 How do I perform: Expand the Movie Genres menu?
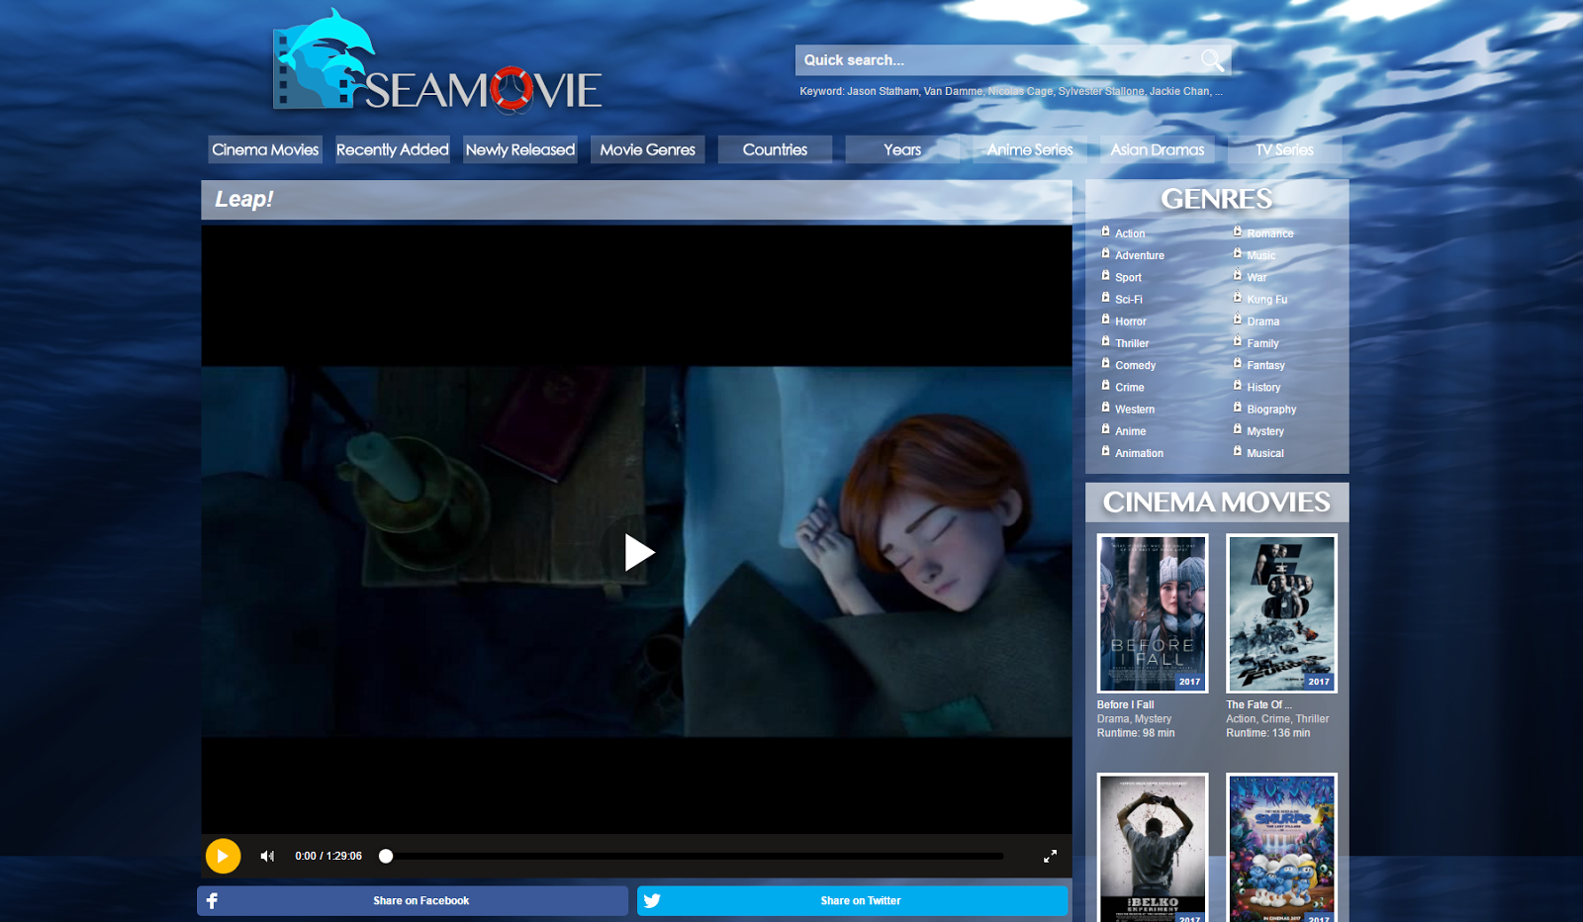(x=648, y=149)
